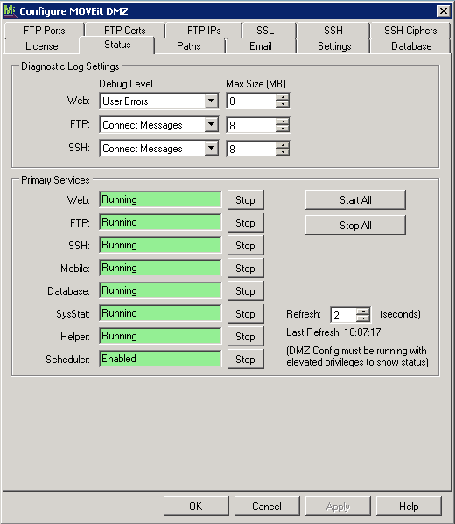Viewport: 455px width, 524px height.
Task: Stop the Scheduler service
Action: coord(245,359)
